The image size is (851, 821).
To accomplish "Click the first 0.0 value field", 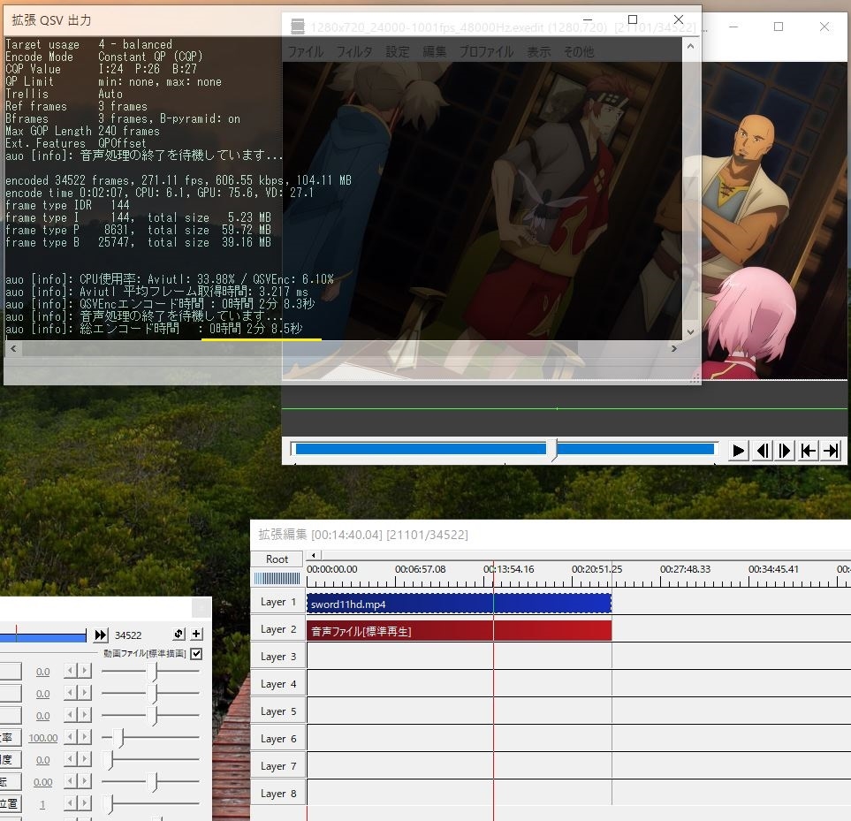I will point(43,672).
